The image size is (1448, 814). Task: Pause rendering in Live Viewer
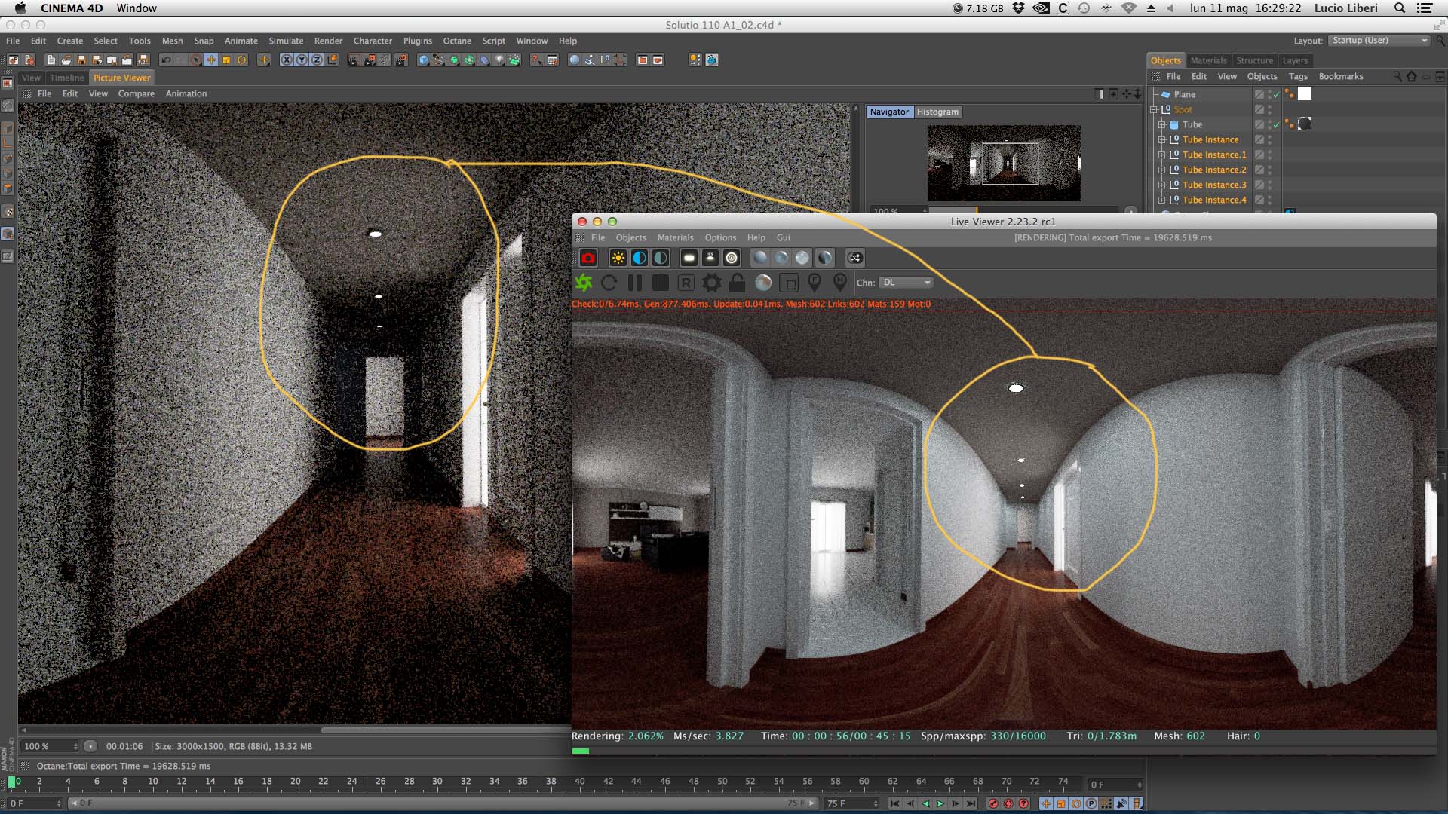[635, 283]
